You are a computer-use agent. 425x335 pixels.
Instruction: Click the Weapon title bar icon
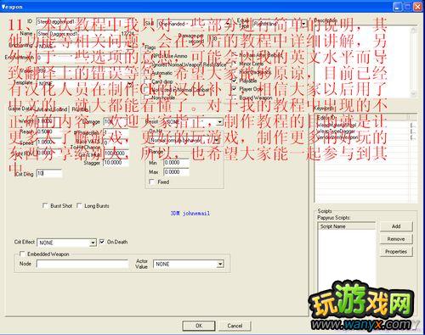3,7
